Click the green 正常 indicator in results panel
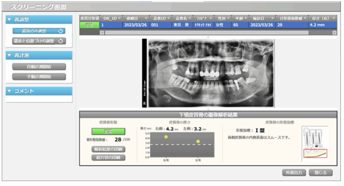344x186 pixels. pos(108,131)
